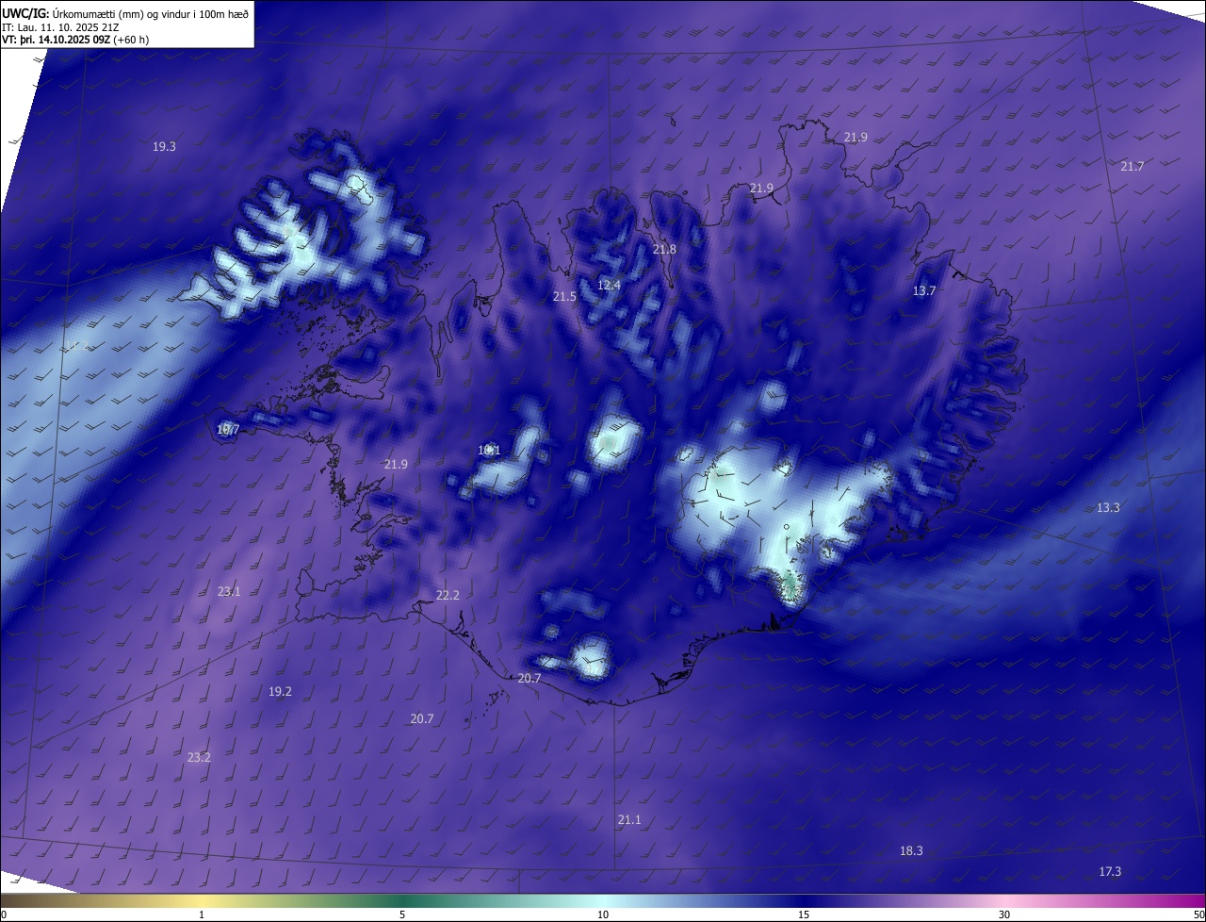Select the 22.2 value label
This screenshot has width=1206, height=922.
448,595
